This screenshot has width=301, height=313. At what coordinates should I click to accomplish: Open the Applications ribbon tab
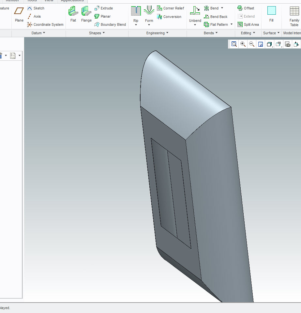[x=72, y=1]
